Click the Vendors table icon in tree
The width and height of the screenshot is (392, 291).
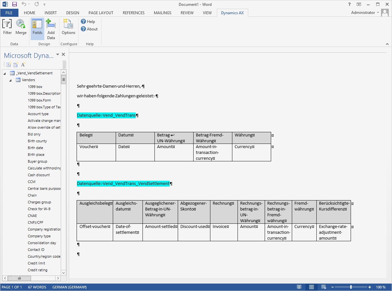(x=18, y=80)
